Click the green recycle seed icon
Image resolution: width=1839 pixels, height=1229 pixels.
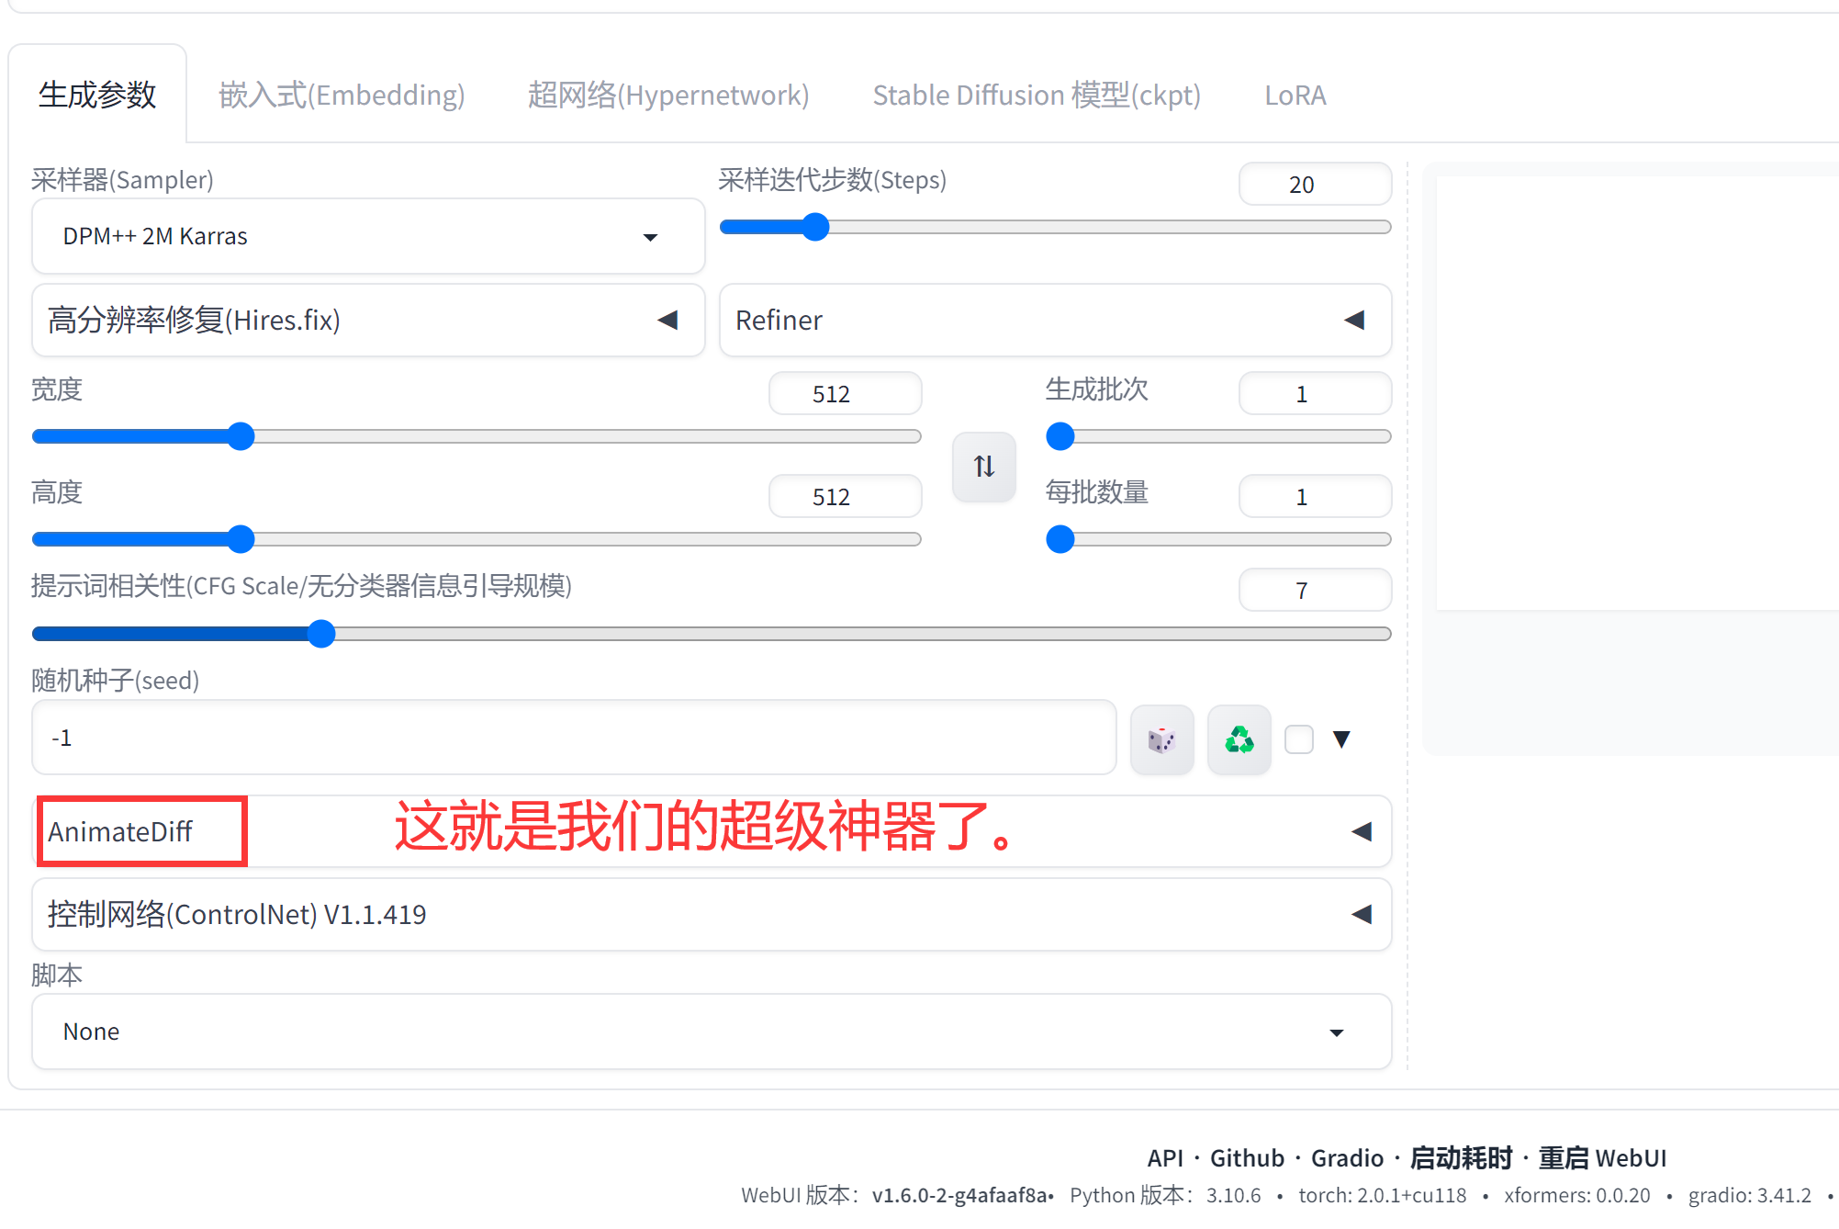pos(1239,739)
